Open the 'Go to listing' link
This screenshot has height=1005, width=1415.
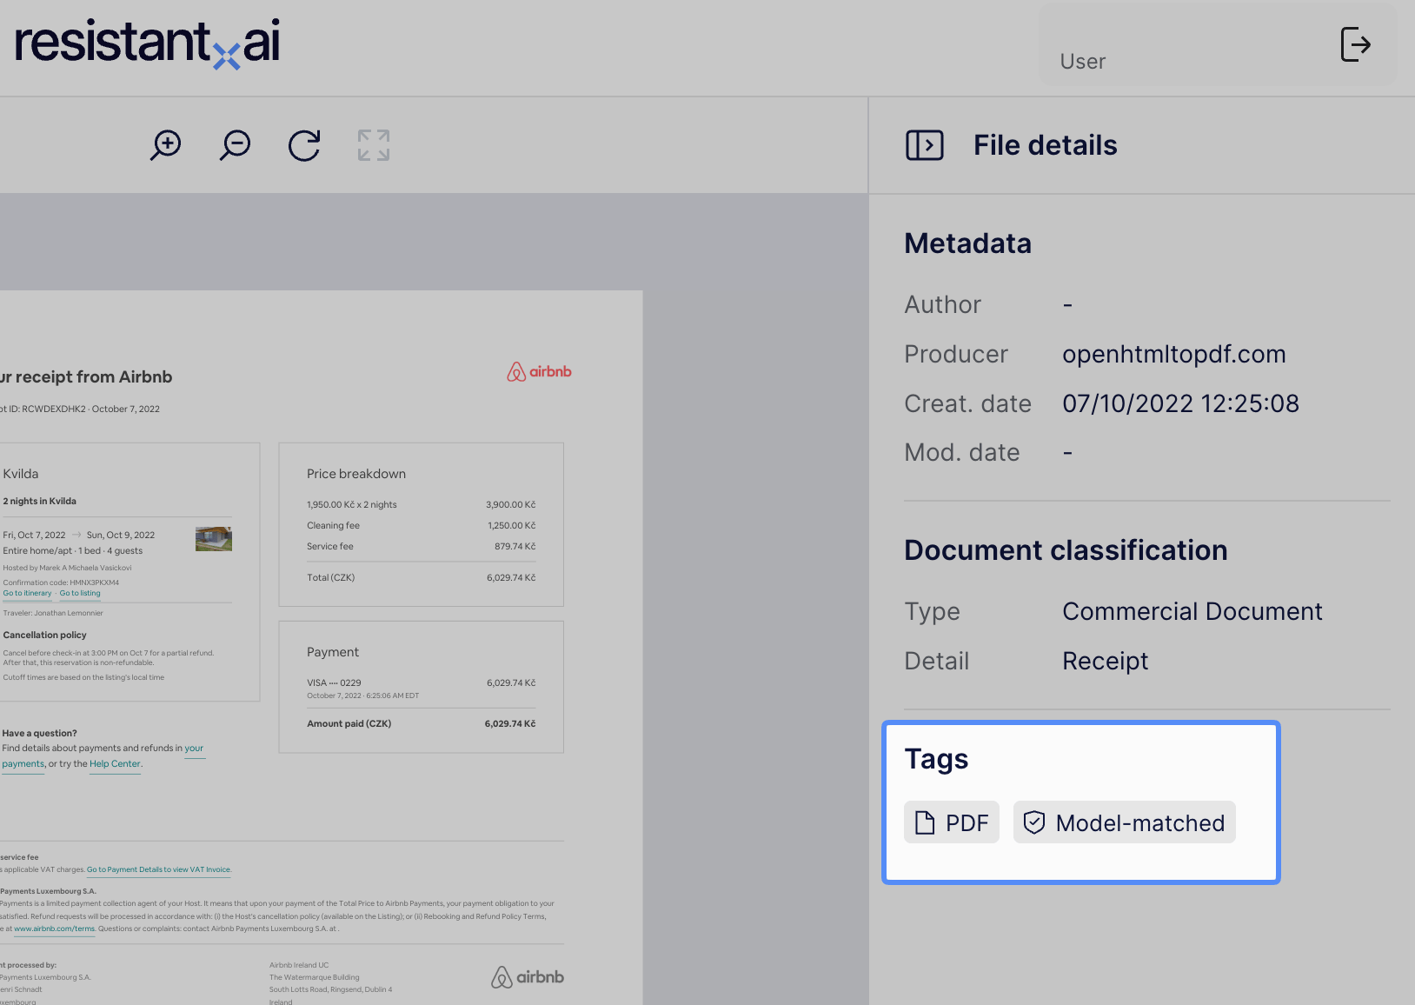(80, 593)
